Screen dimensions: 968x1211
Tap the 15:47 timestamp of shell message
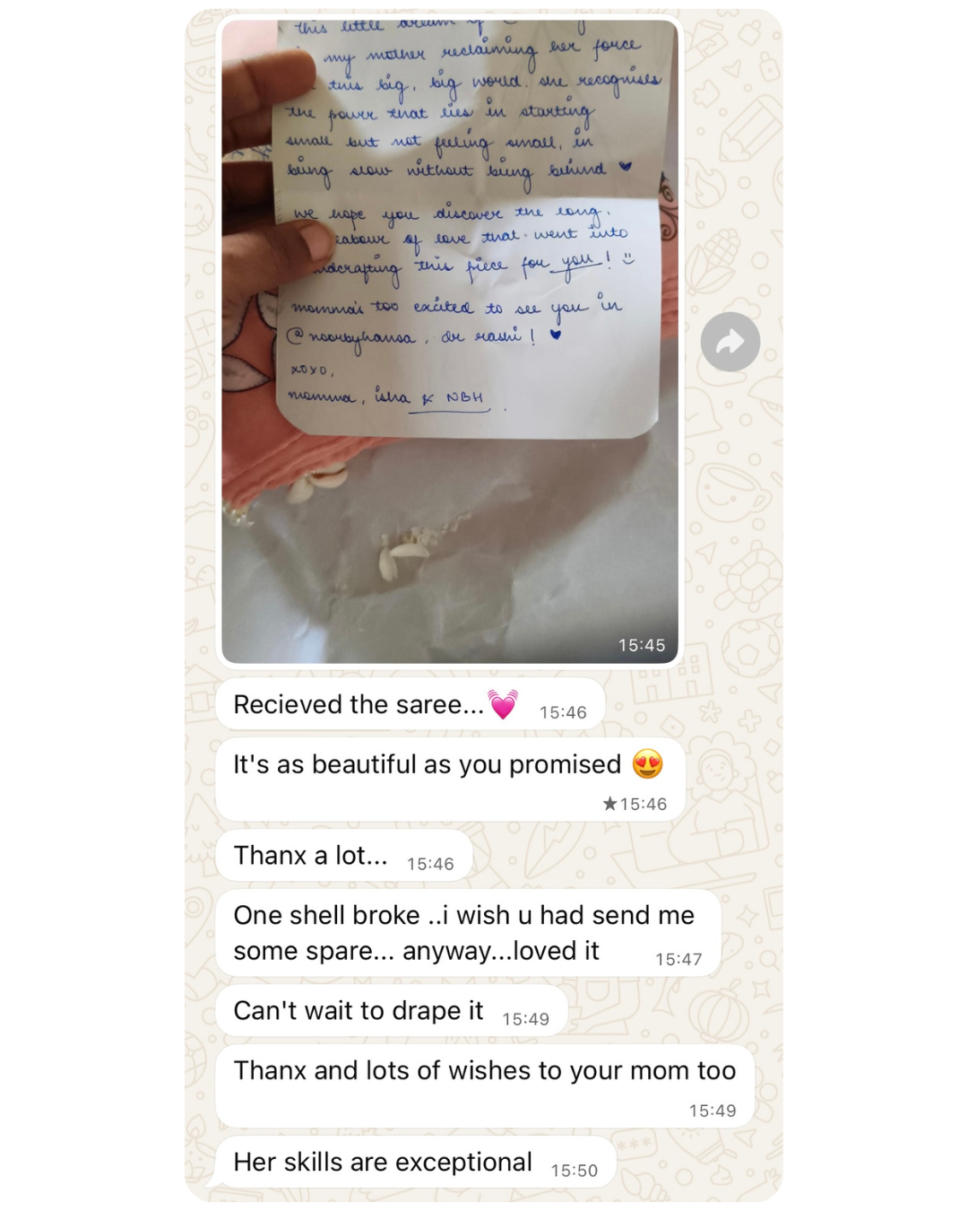click(x=678, y=959)
